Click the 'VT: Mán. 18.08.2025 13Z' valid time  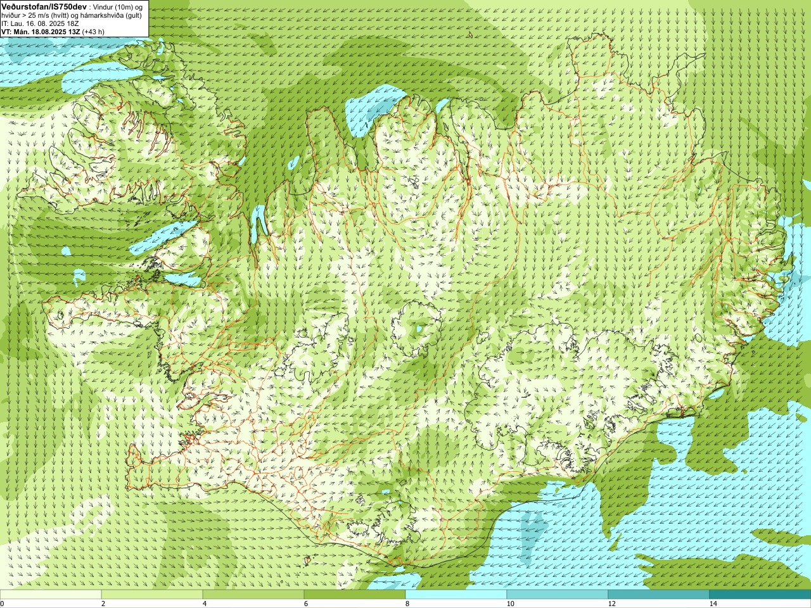(x=40, y=31)
